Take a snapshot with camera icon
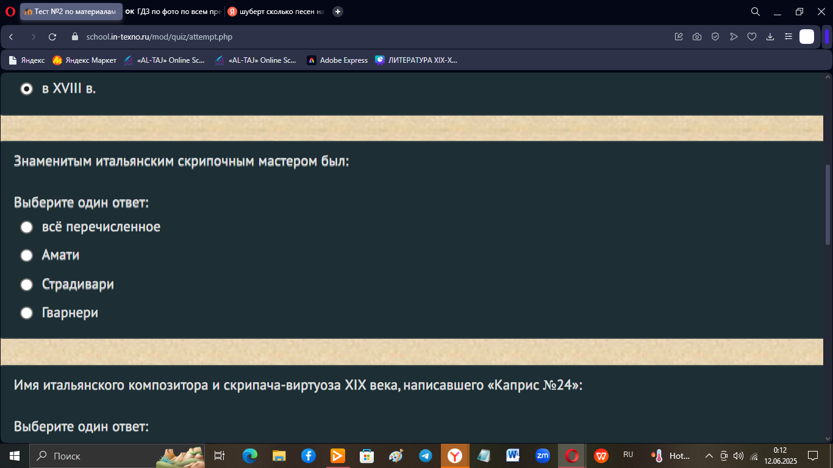833x468 pixels. click(x=697, y=37)
